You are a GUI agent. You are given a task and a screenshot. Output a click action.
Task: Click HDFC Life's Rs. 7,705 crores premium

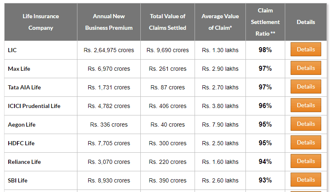click(109, 143)
